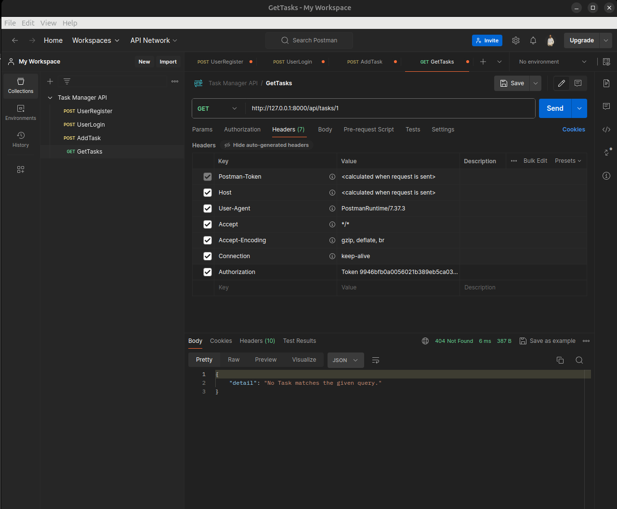
Task: Open the tabs overflow chevron
Action: 499,62
